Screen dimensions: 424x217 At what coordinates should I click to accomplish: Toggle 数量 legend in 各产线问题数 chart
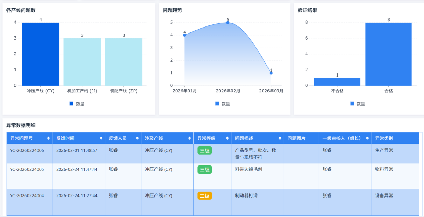pos(77,104)
